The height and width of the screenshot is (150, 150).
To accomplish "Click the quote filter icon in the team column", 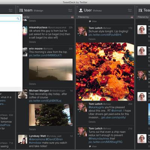I will [72, 17].
